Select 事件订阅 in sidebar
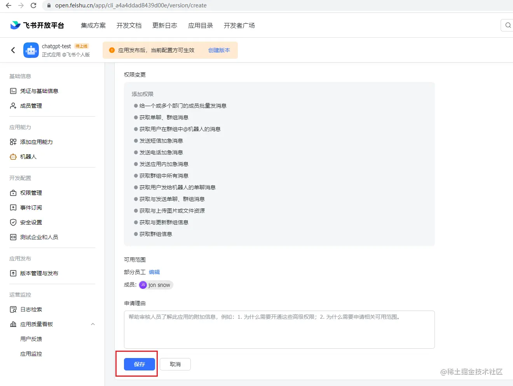Image resolution: width=513 pixels, height=386 pixels. 31,208
